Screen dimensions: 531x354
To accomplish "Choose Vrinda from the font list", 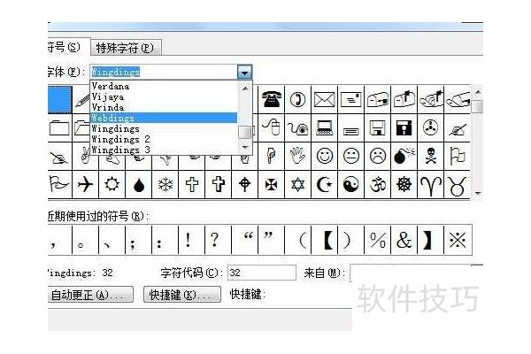I will pyautogui.click(x=165, y=107).
